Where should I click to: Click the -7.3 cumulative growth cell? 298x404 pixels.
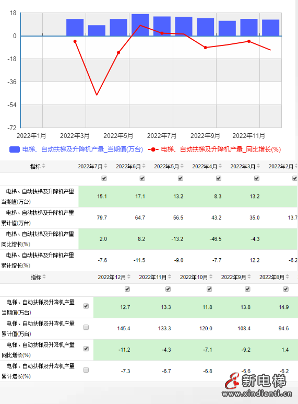(126, 371)
